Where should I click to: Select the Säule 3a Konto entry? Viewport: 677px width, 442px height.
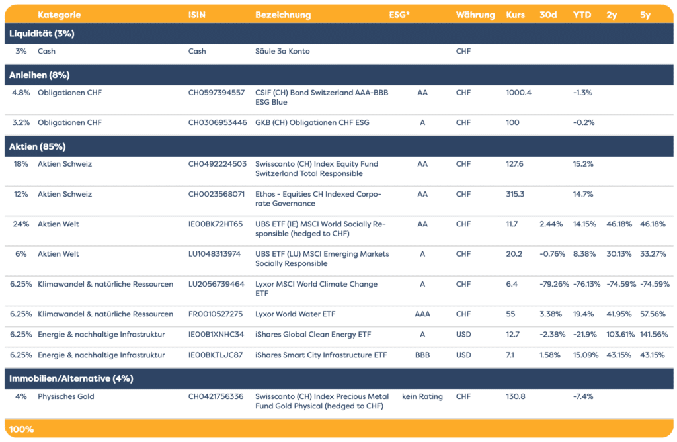pos(282,51)
